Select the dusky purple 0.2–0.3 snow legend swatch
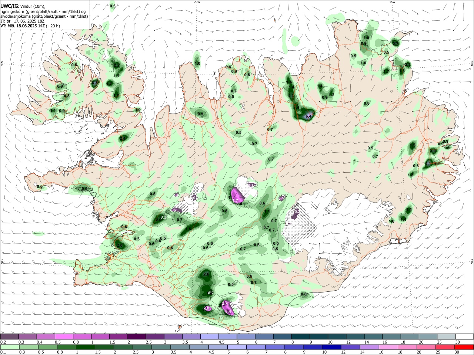Viewport: 474px width, 355px height. pyautogui.click(x=10, y=337)
